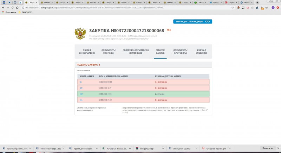Viewport: 281px width, 153px height.
Task: Expand options arrow for 'Начальная (макси' download
Action: (x=130, y=148)
